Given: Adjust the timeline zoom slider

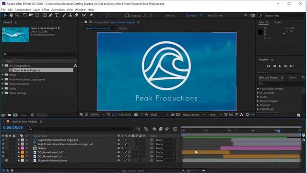Looking at the screenshot, I should pos(189,171).
